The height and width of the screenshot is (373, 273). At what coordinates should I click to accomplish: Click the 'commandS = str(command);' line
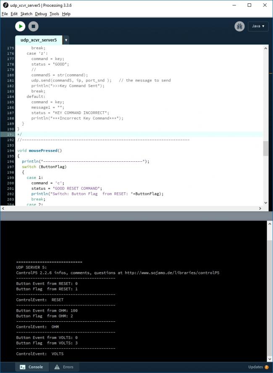[x=60, y=75]
